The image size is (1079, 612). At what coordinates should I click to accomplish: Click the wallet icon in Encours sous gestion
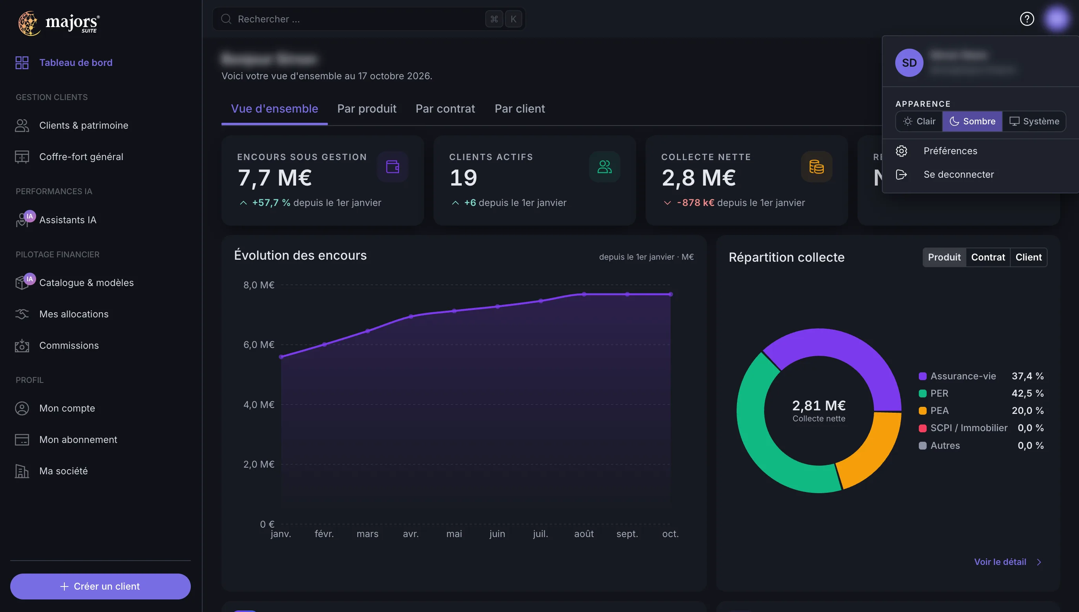[393, 167]
